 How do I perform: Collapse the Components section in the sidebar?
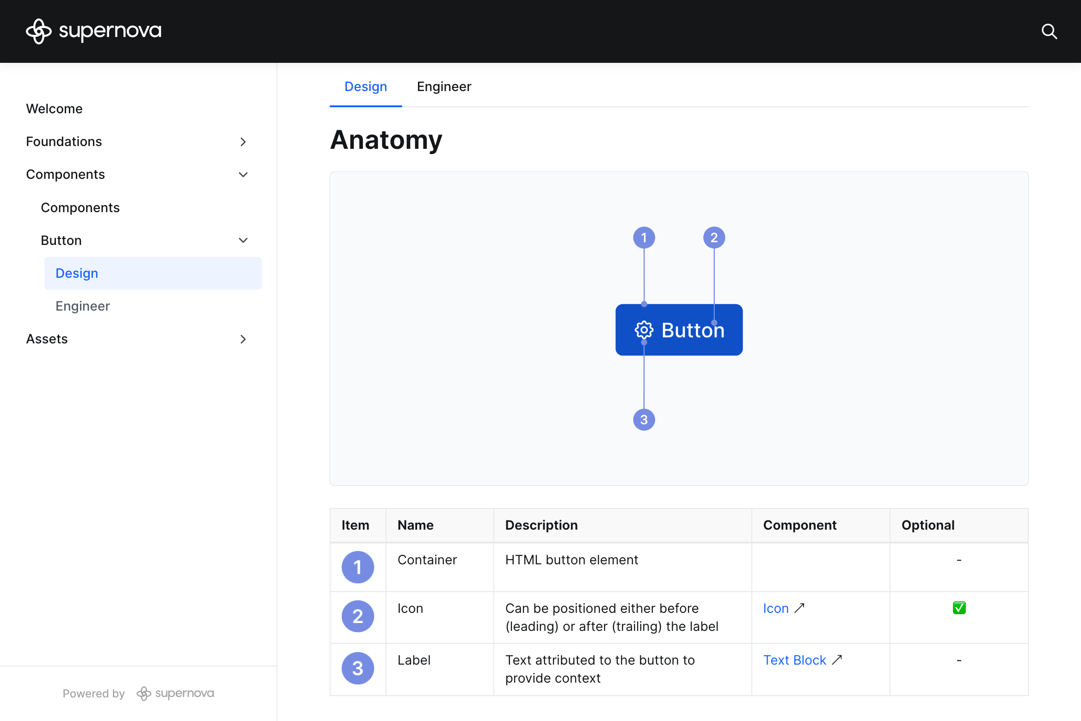click(x=243, y=175)
